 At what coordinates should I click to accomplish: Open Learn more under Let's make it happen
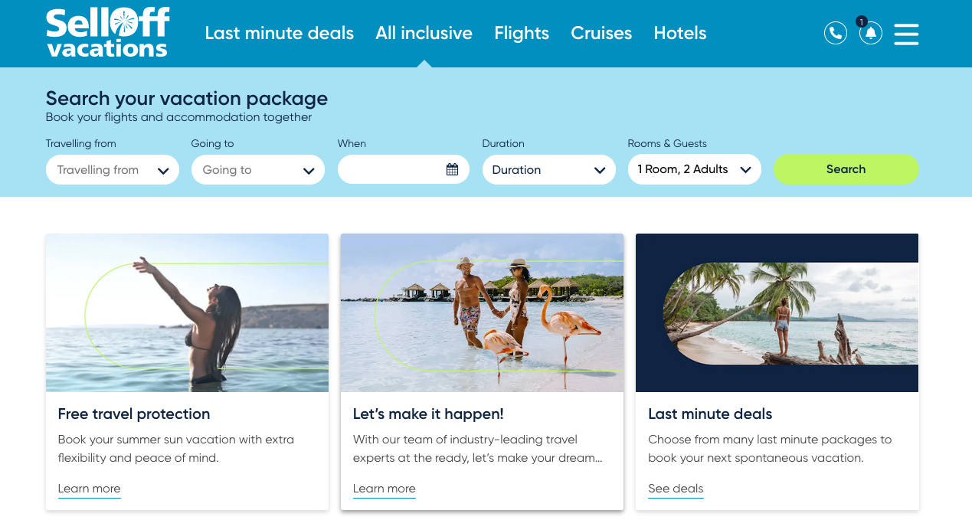point(384,489)
